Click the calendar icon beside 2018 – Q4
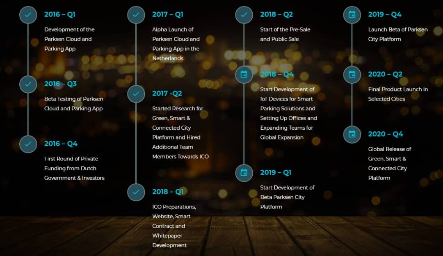 (x=244, y=75)
